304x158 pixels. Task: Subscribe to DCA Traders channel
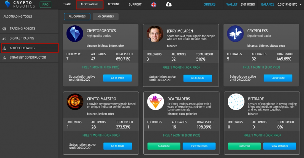click(164, 146)
